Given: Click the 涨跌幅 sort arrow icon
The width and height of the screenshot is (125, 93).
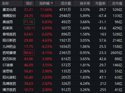Looking at the screenshot, I should (x=52, y=3).
